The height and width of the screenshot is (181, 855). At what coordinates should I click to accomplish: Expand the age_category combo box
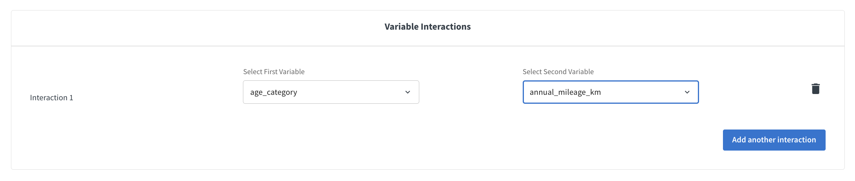click(x=331, y=92)
